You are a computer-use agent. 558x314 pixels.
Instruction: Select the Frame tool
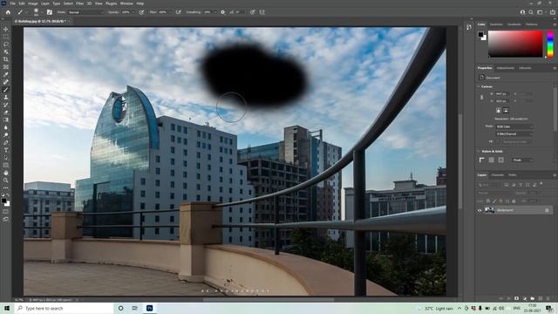pos(6,67)
